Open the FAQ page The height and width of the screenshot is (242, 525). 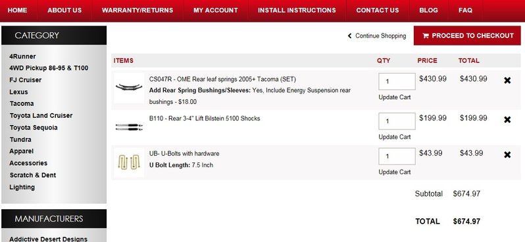(465, 11)
